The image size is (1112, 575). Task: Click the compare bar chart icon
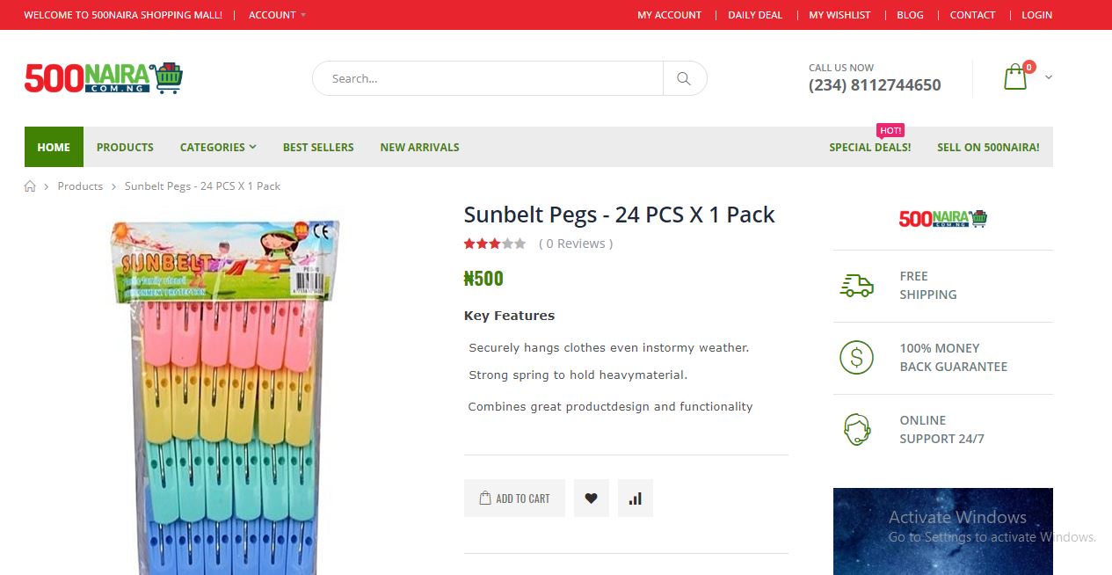click(635, 499)
